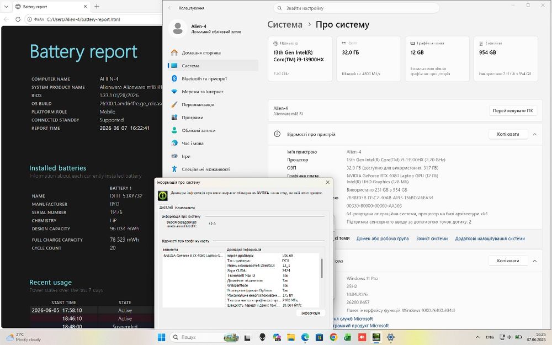Open the Copilot icon on the taskbar
Viewport: 552px width, 345px height.
tap(277, 337)
